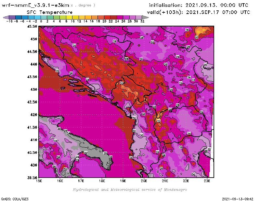This screenshot has height=201, width=260.
Task: Click the '17E' longitude label
Action: click(81, 181)
